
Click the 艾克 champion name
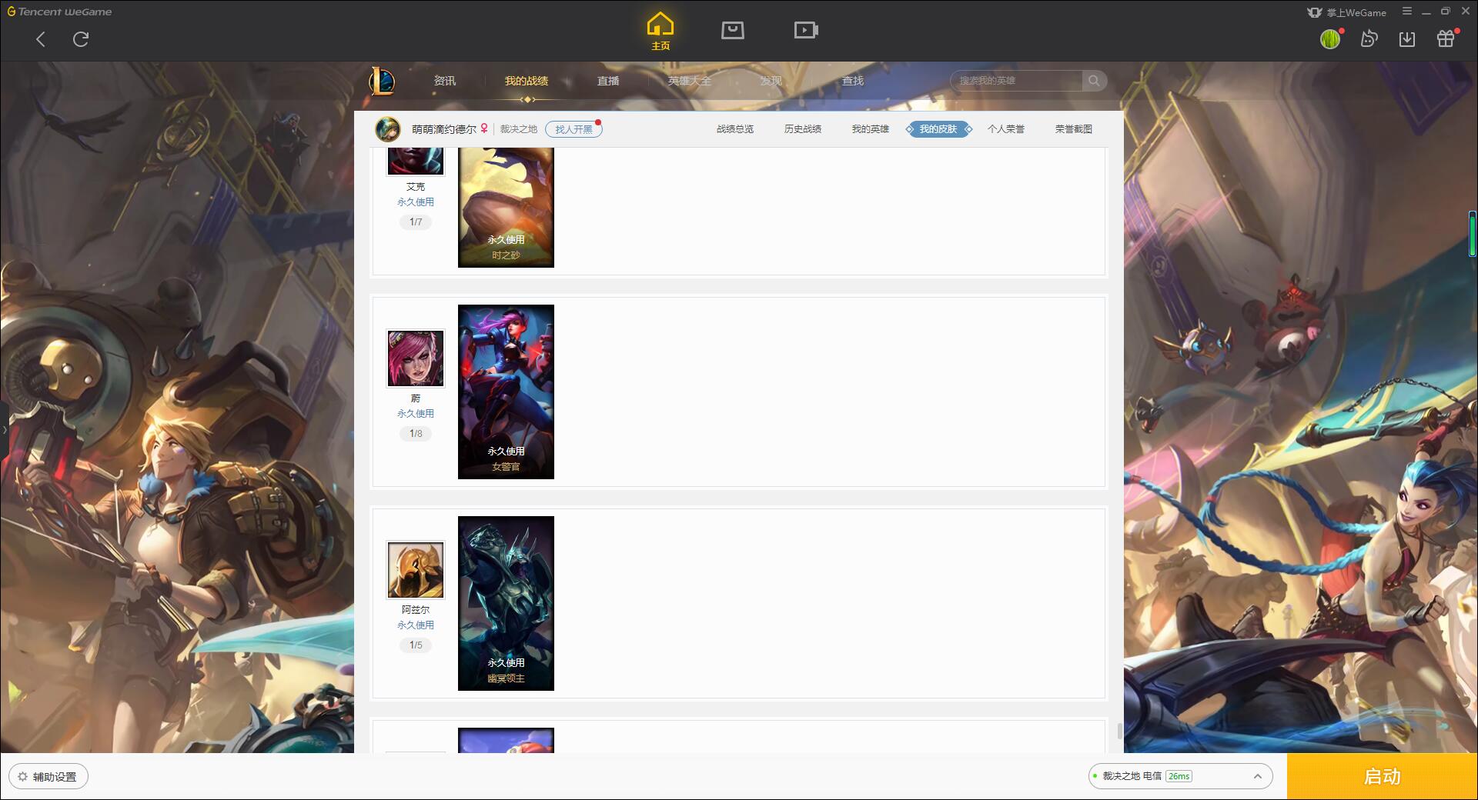point(416,187)
